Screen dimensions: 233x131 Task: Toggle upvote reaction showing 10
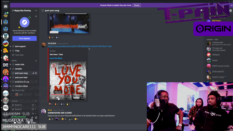tap(51, 37)
